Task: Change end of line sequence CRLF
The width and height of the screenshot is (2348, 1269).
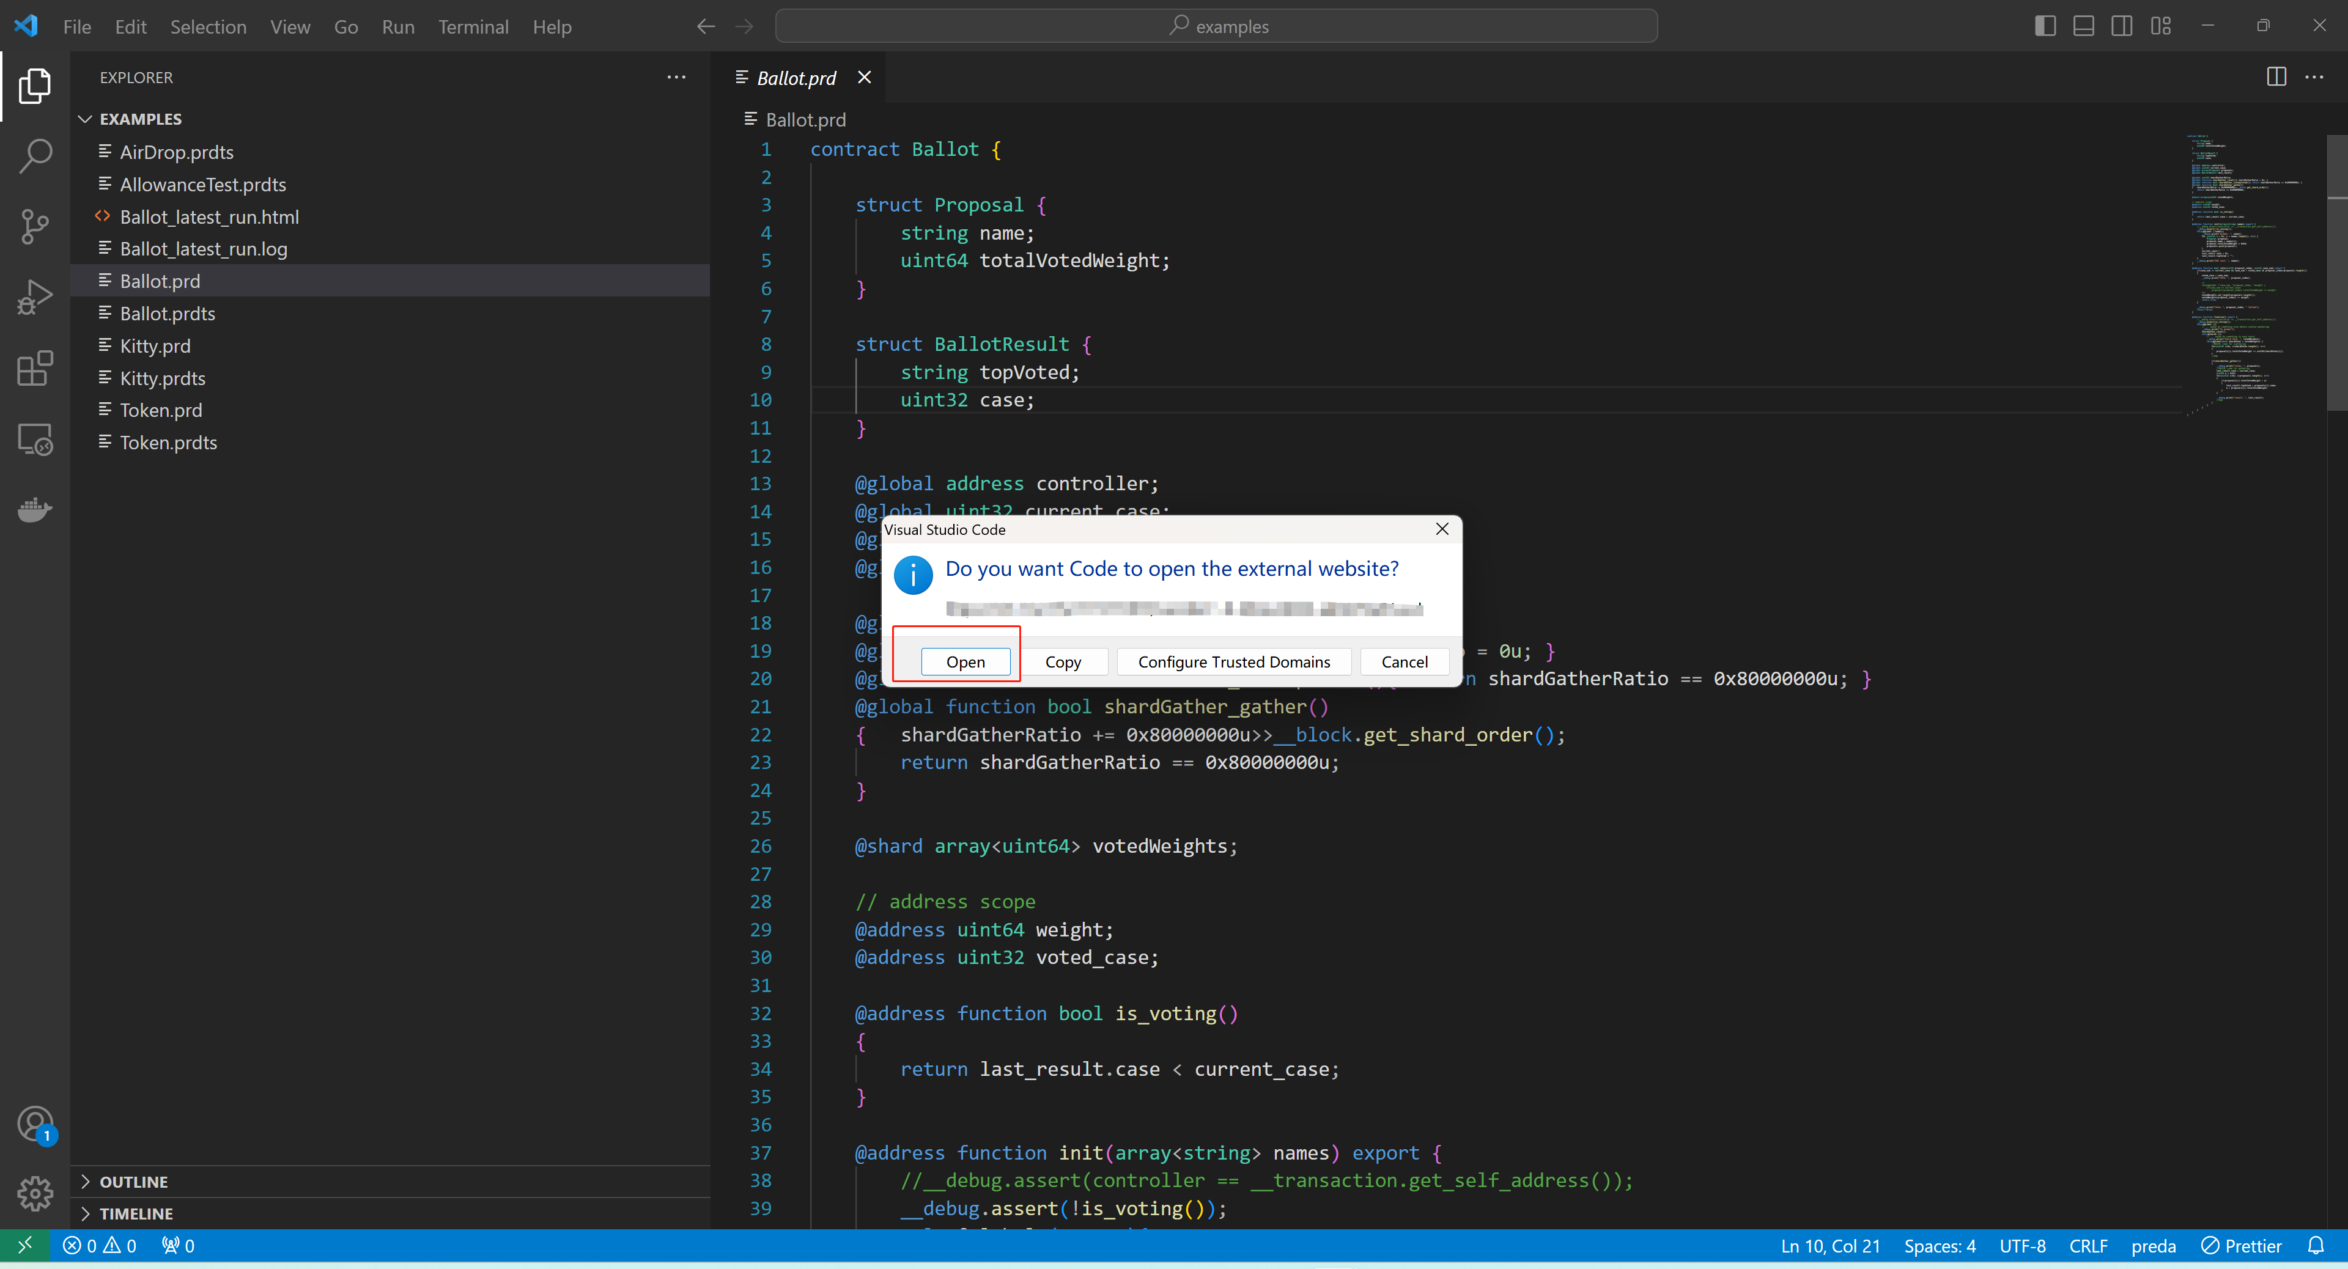Action: pos(2088,1245)
